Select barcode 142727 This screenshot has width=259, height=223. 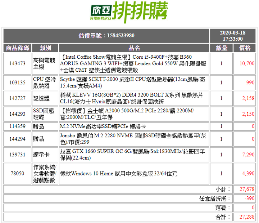(17, 98)
